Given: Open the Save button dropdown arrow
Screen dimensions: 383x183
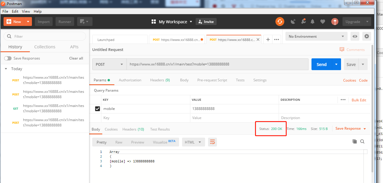Looking at the screenshot, I should coord(363,64).
